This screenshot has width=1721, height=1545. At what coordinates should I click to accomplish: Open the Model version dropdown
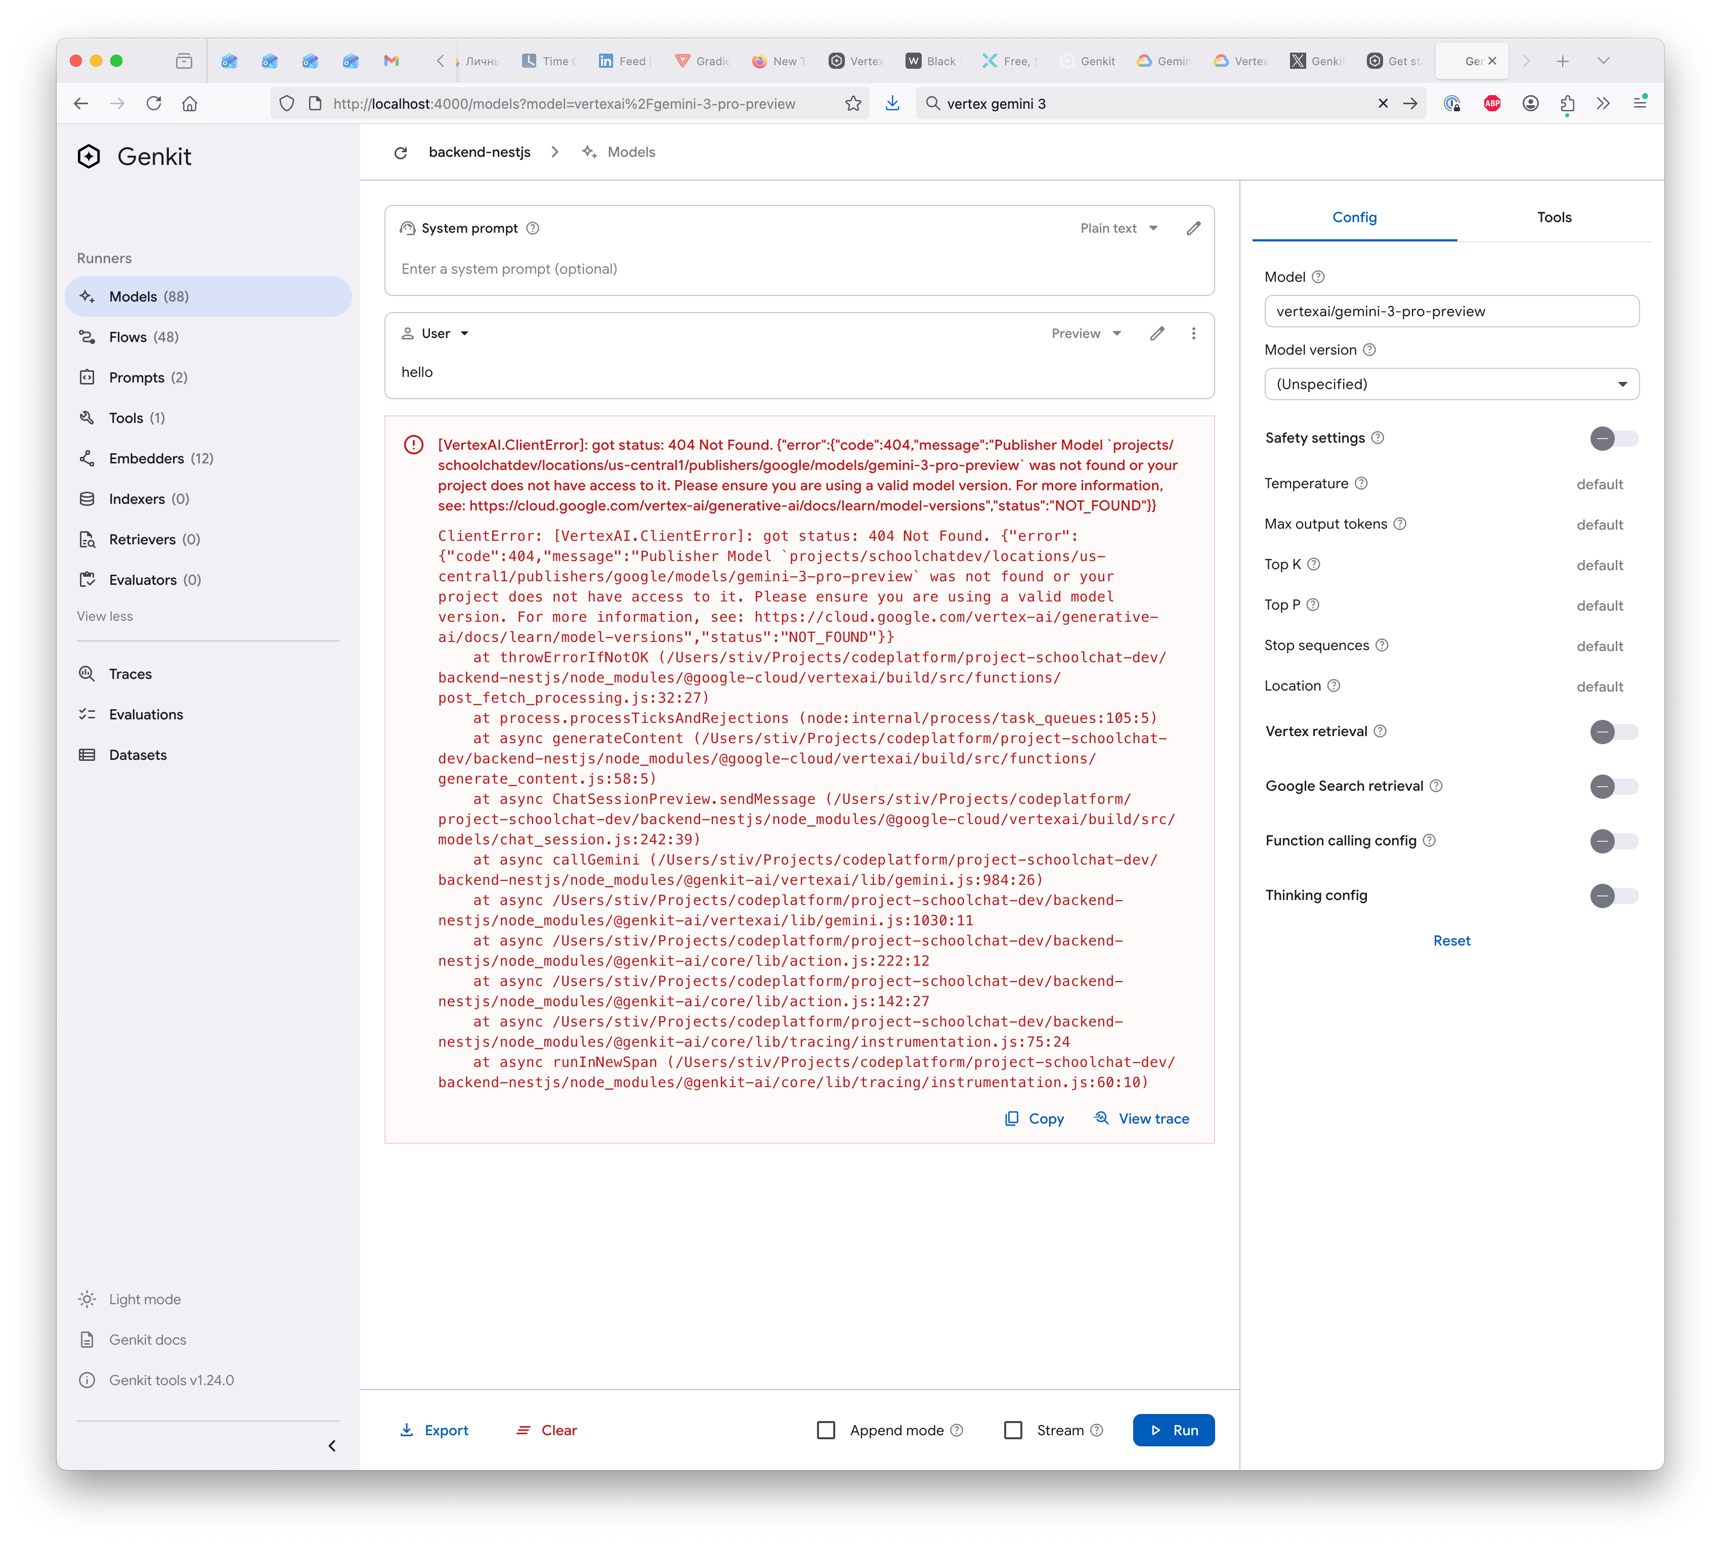[x=1451, y=384]
